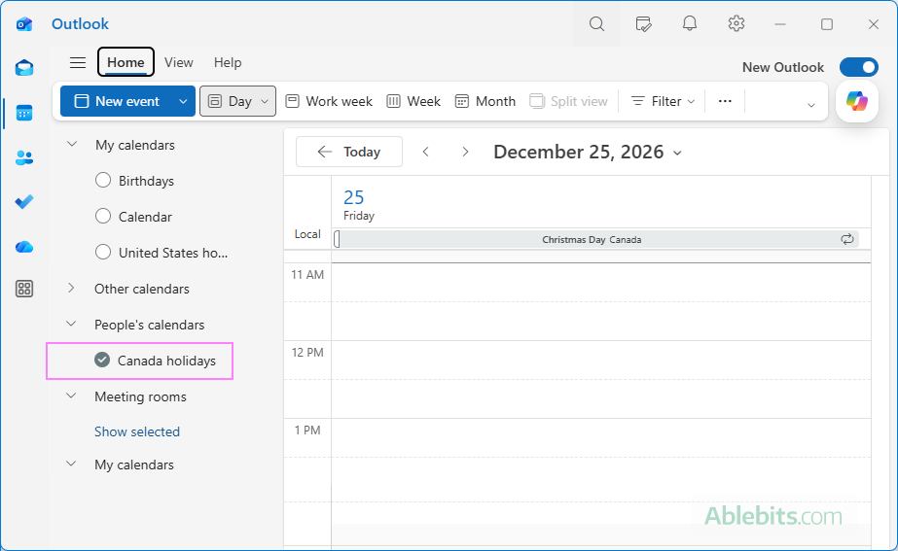Jump back to Today
898x551 pixels.
pos(348,152)
